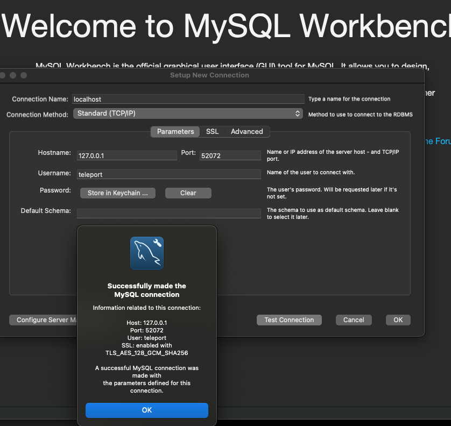Click 'Successfully made the MySQL connection' heading
The width and height of the screenshot is (451, 426).
pos(147,290)
